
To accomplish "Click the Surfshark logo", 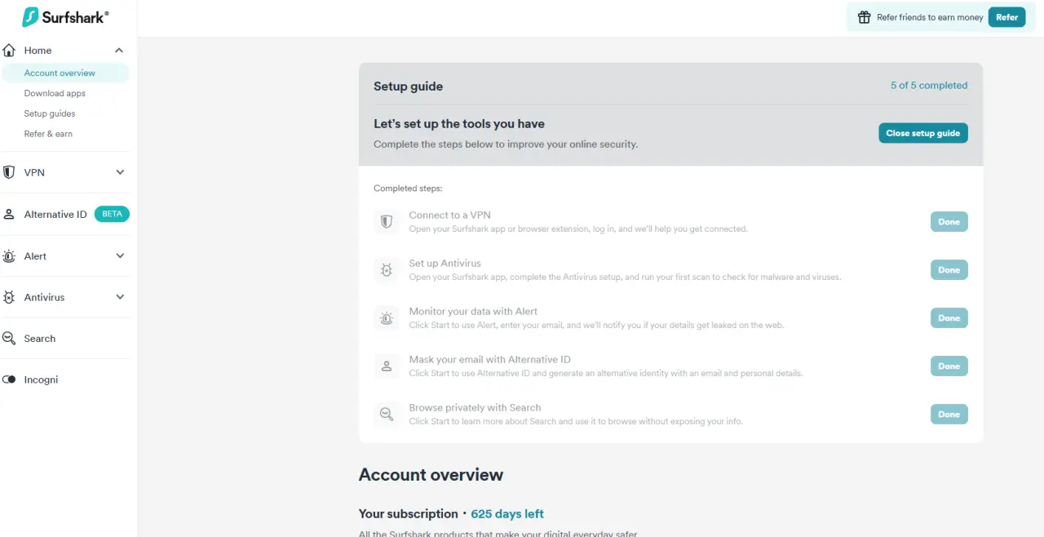I will click(65, 17).
